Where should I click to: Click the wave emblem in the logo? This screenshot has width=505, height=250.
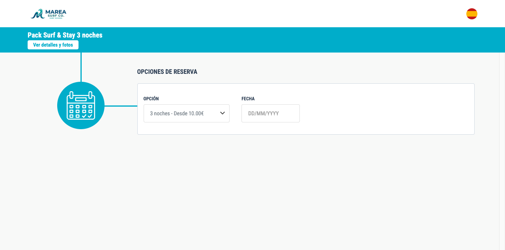[x=37, y=14]
